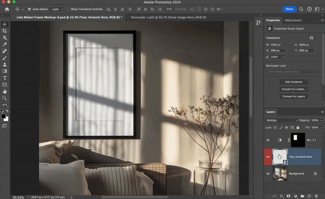
Task: Toggle lock transparent pixels
Action: [x=275, y=127]
